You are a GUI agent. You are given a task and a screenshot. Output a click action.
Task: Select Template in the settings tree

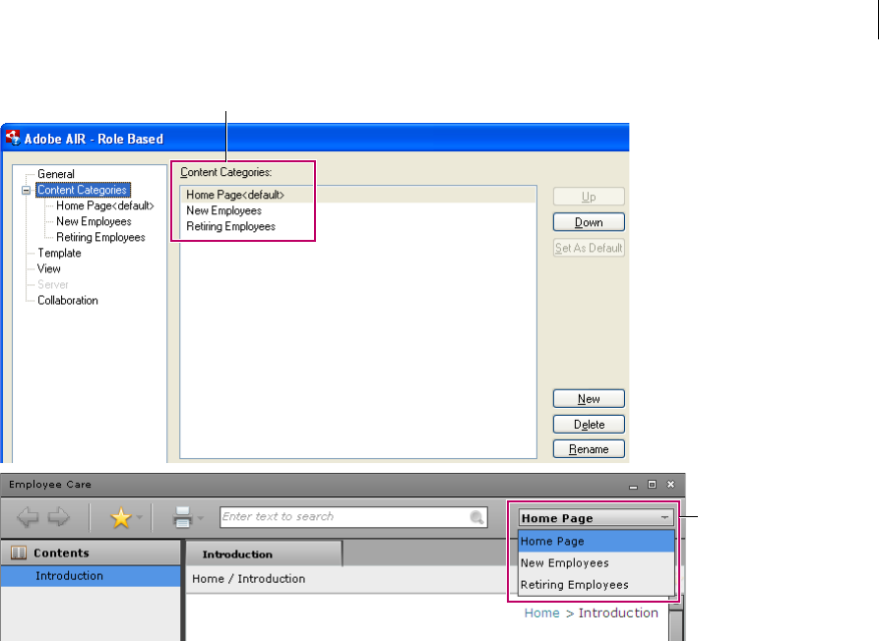pyautogui.click(x=59, y=253)
